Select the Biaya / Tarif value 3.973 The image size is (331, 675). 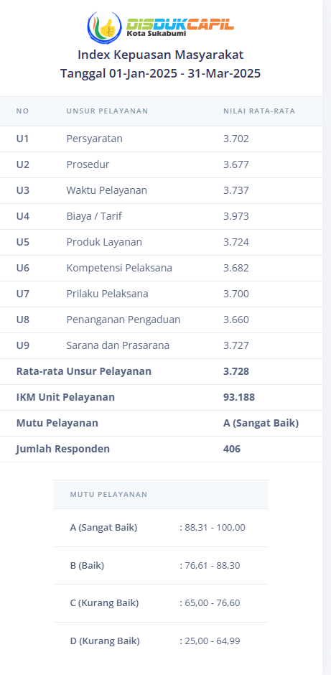click(236, 217)
